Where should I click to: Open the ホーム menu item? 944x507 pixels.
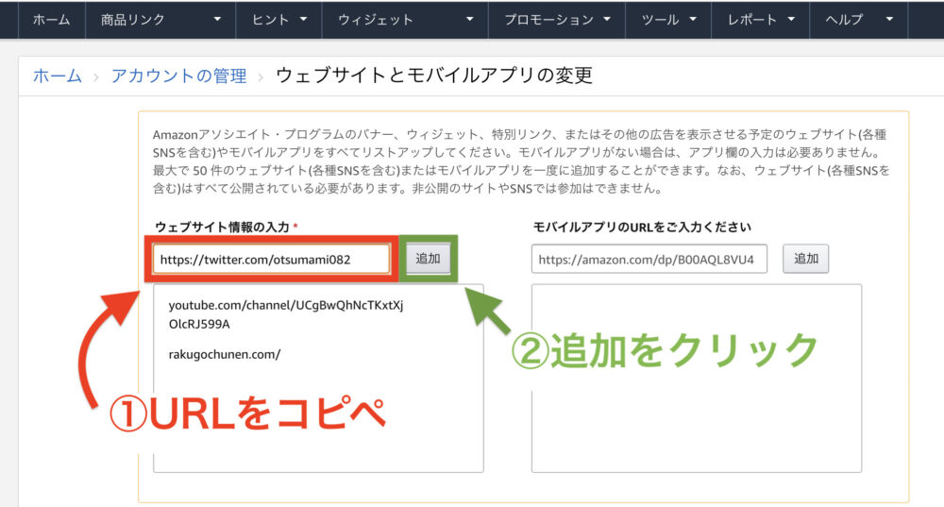pos(52,20)
